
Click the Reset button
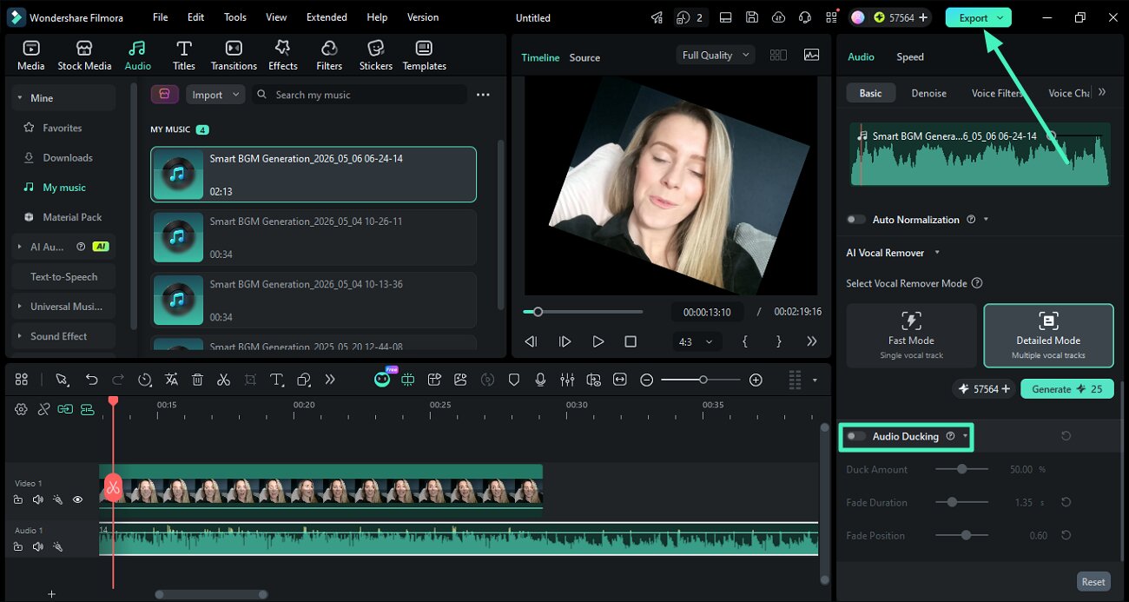pos(1093,582)
